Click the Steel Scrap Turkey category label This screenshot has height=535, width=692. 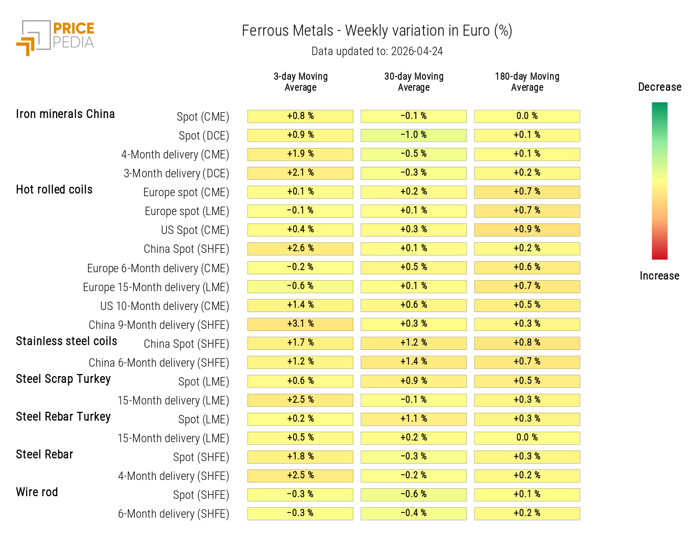[x=63, y=379]
